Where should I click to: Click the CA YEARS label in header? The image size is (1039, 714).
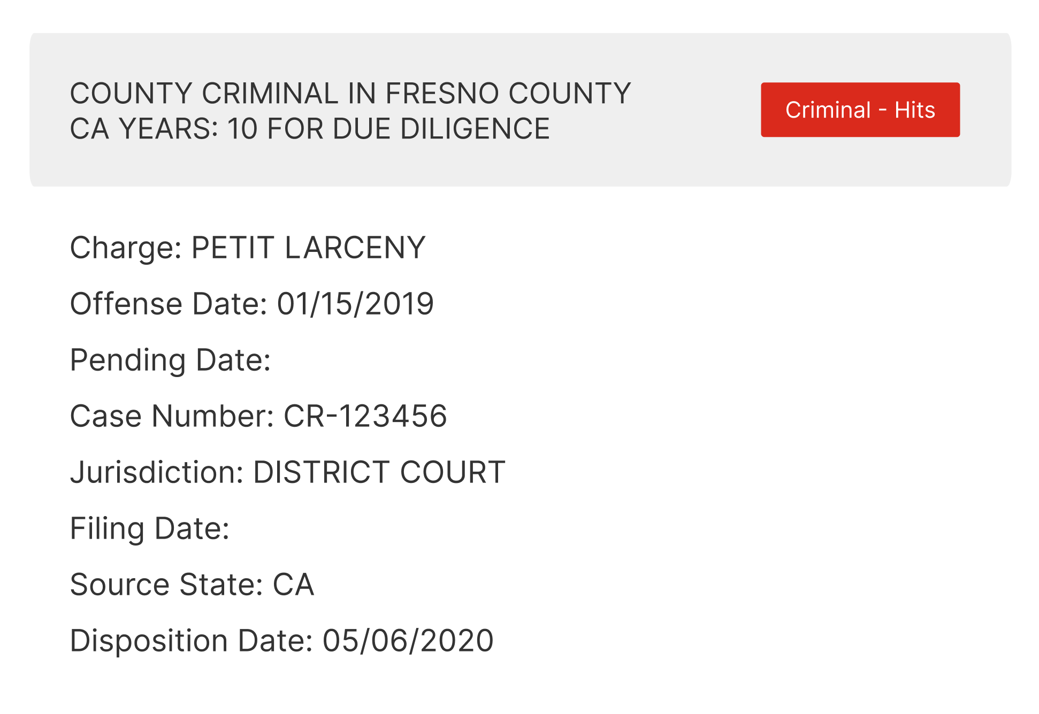coord(143,129)
